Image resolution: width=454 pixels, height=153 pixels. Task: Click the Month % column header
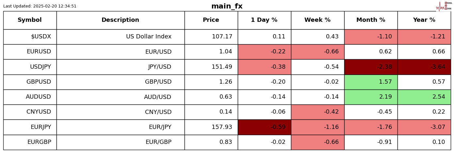pos(371,20)
